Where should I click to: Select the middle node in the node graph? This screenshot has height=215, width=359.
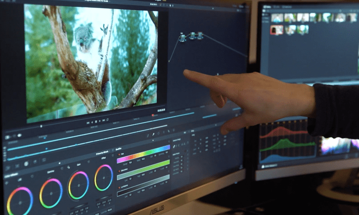click(x=192, y=35)
